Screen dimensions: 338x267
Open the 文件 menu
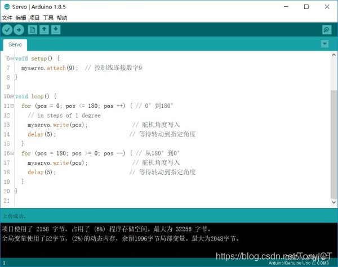point(7,17)
